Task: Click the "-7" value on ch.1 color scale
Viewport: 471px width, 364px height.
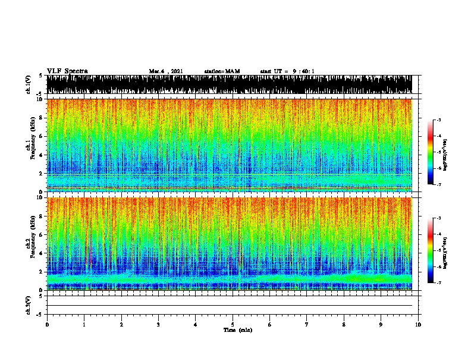Action: click(x=439, y=184)
